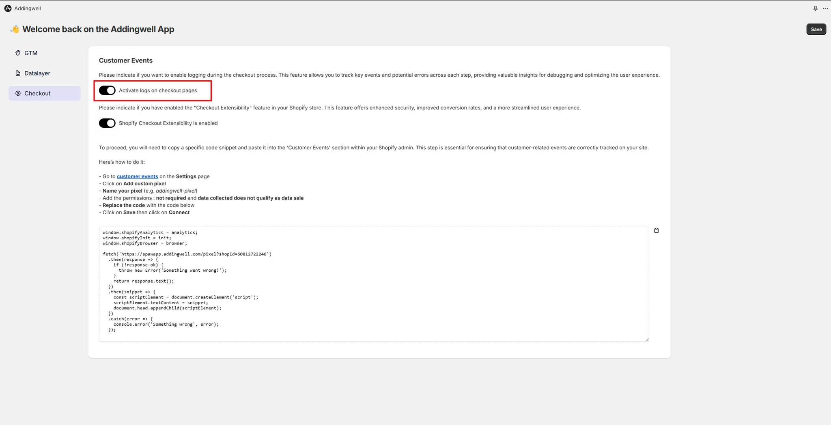
Task: Click the 'Shopify Checkout Extensibility is enabled' label
Action: coord(168,123)
